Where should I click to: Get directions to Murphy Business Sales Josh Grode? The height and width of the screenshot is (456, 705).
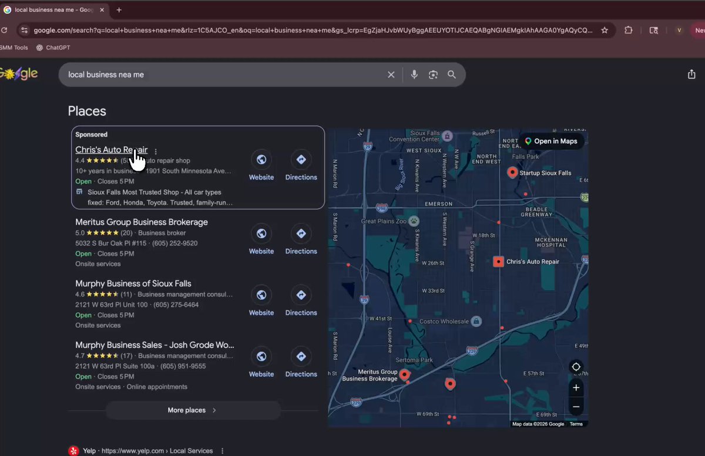click(301, 356)
